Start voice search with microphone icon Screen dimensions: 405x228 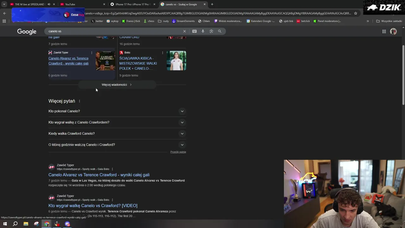(203, 31)
